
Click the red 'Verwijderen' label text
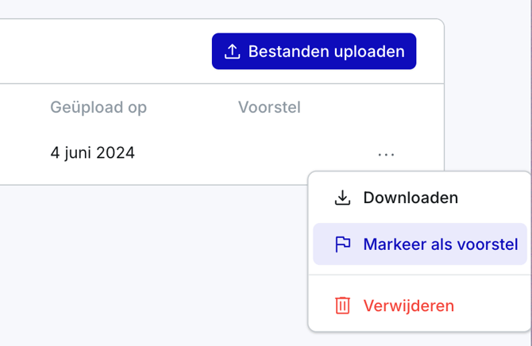point(409,306)
